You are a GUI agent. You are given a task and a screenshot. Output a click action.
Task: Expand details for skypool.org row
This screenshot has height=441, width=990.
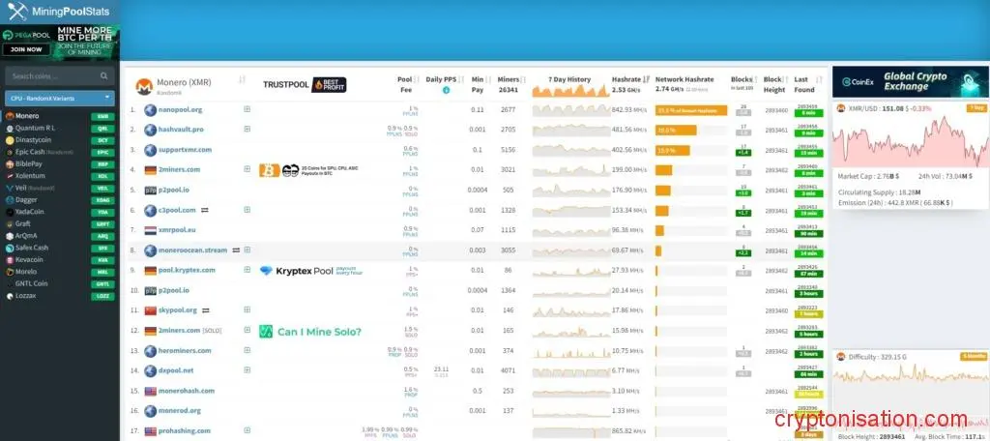pos(247,310)
